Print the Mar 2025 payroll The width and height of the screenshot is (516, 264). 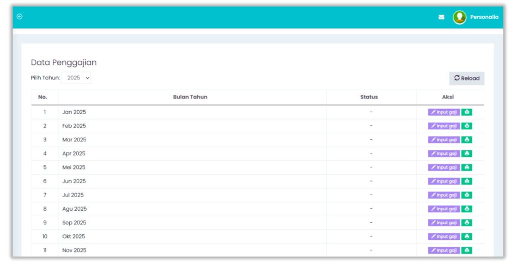[x=467, y=140]
